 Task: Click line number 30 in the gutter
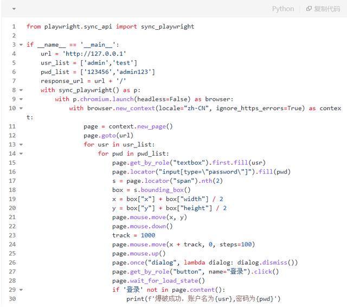click(x=12, y=299)
